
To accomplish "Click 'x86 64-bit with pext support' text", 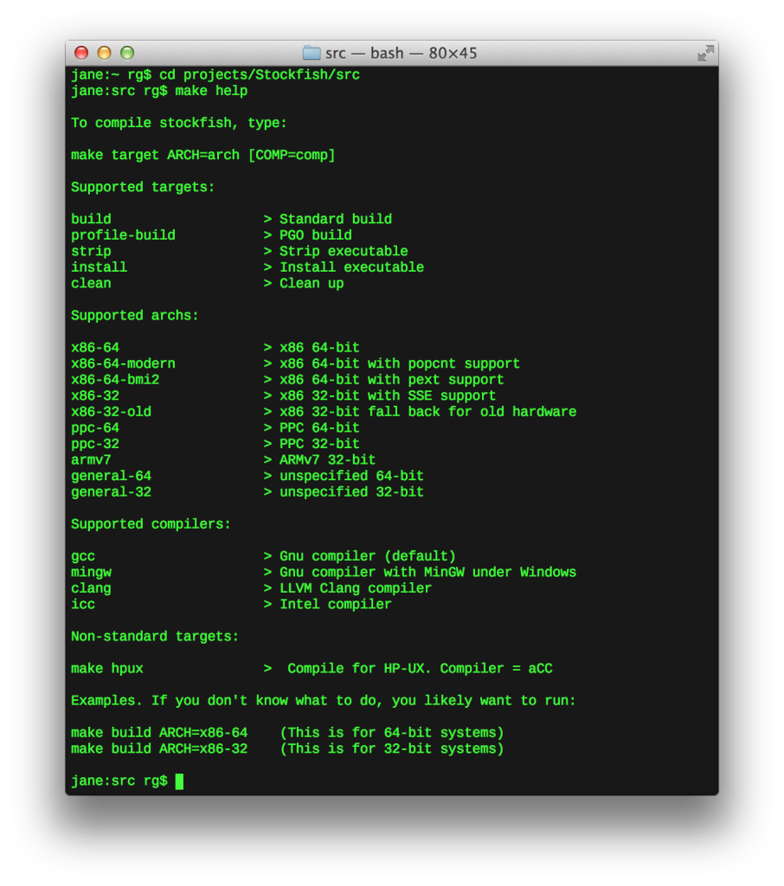I will 392,380.
